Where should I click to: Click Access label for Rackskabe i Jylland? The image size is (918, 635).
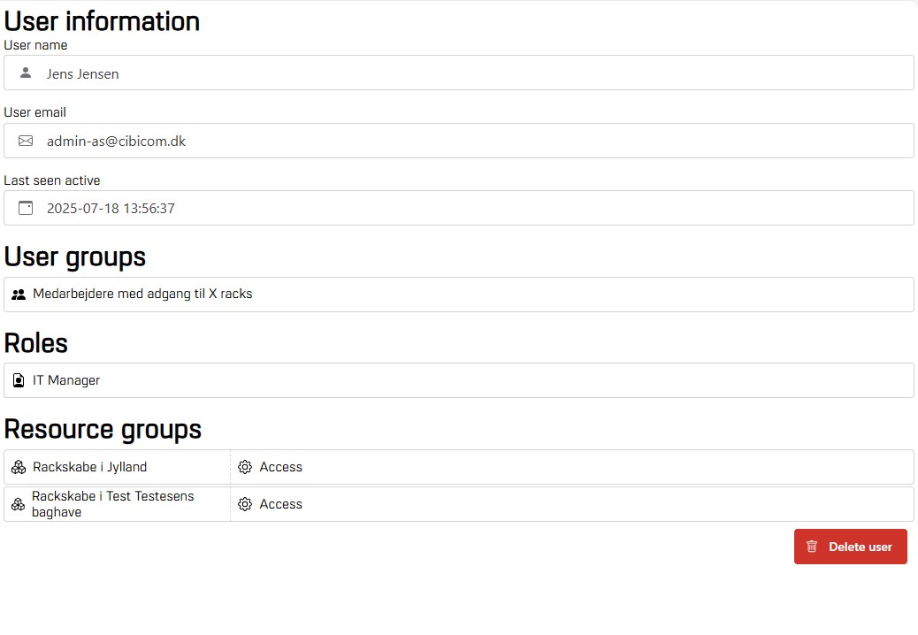281,467
